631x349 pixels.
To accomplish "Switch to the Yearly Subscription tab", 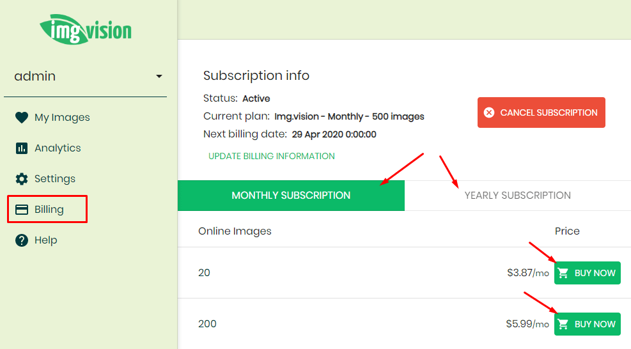I will [517, 195].
